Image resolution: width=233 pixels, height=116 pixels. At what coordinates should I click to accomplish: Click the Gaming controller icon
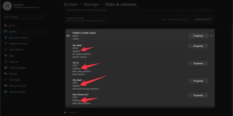click(x=6, y=74)
